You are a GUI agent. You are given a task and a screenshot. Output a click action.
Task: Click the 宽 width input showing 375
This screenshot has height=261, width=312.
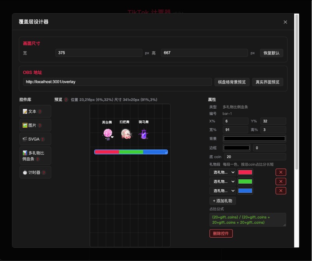pyautogui.click(x=99, y=53)
